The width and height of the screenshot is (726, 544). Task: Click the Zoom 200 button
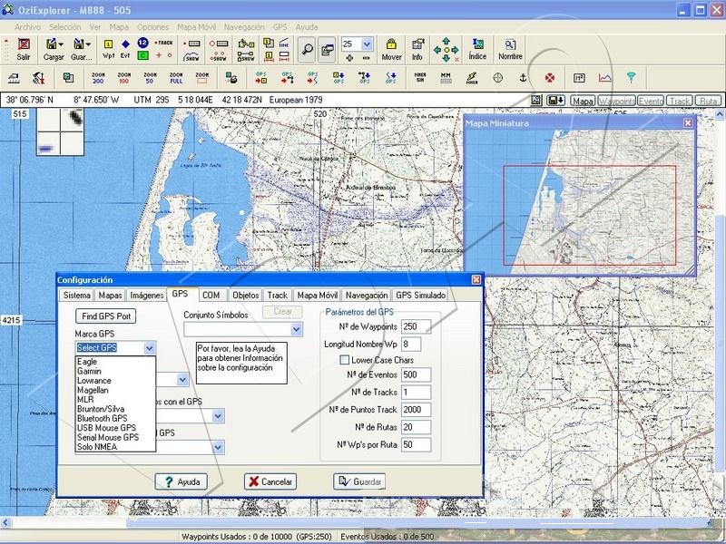98,78
